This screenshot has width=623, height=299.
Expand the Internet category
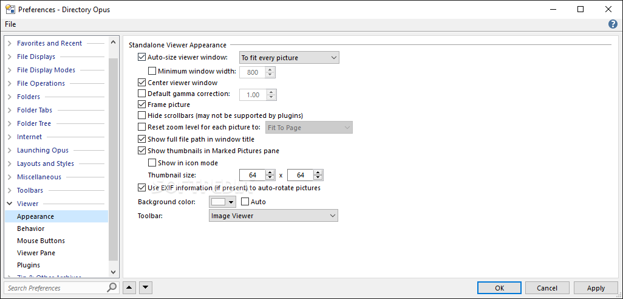tap(10, 137)
